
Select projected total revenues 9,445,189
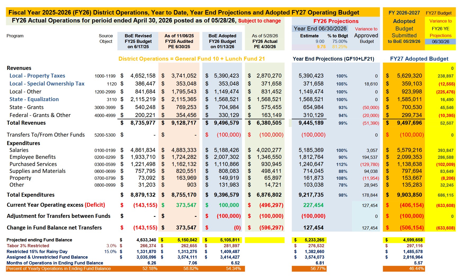pyautogui.click(x=311, y=123)
